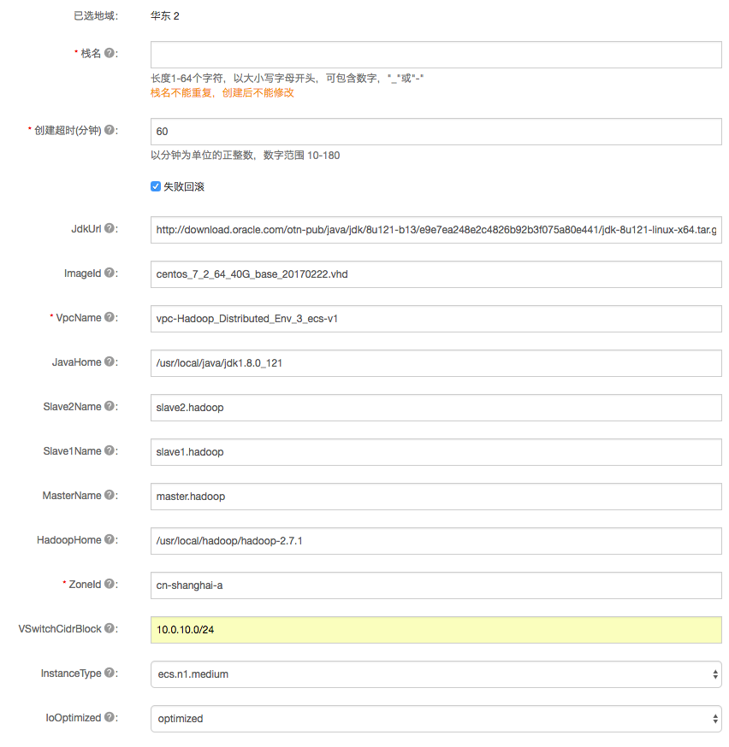Click the creation timeout field showing 60
This screenshot has height=747, width=729.
pos(436,132)
